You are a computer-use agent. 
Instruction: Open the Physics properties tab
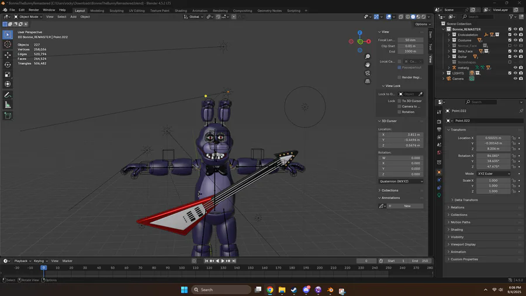439,180
